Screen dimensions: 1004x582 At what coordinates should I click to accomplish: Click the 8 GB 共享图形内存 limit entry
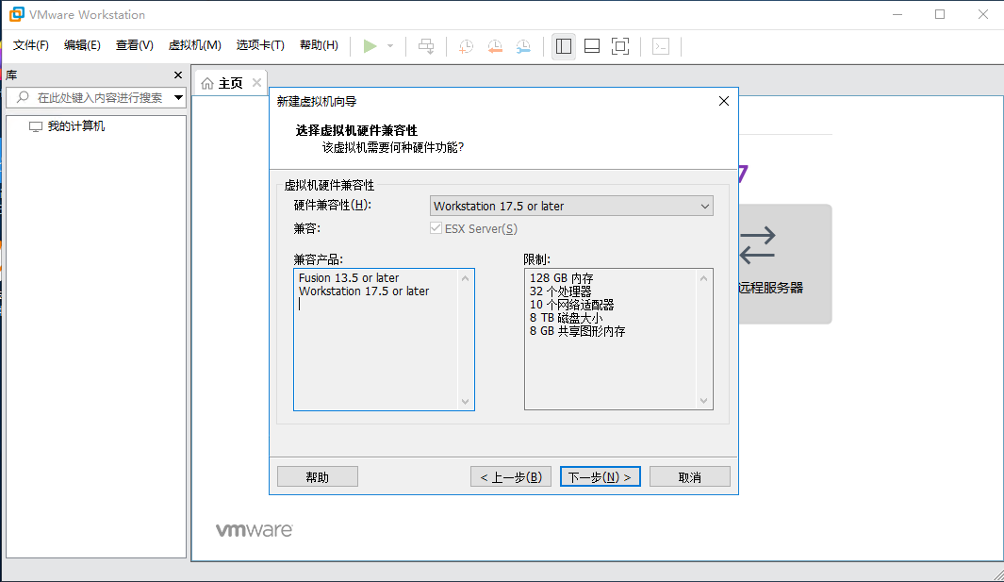[578, 331]
